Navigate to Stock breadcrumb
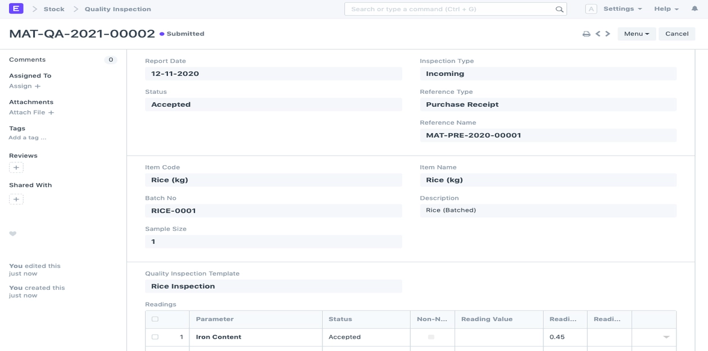708x351 pixels. click(54, 9)
